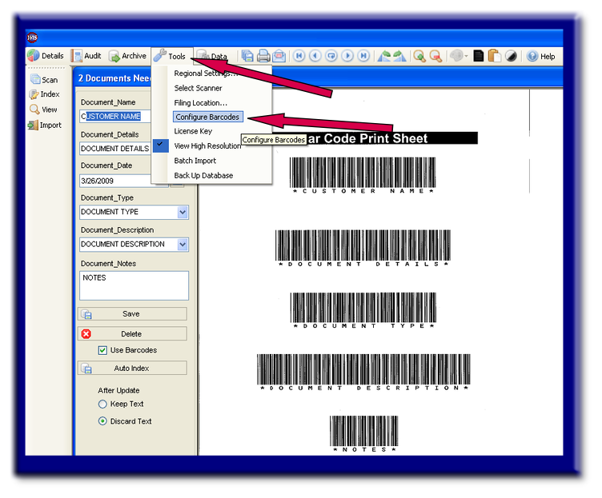Rotate the image left

[x=384, y=56]
